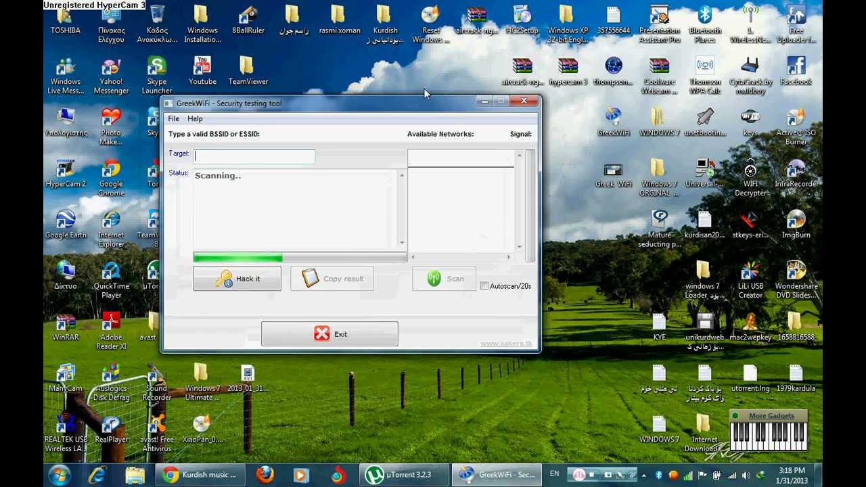Select the Adobe Reader XI desktop icon
This screenshot has height=487, width=866.
[x=111, y=331]
